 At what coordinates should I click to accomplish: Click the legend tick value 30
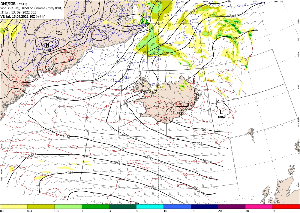[247, 211]
